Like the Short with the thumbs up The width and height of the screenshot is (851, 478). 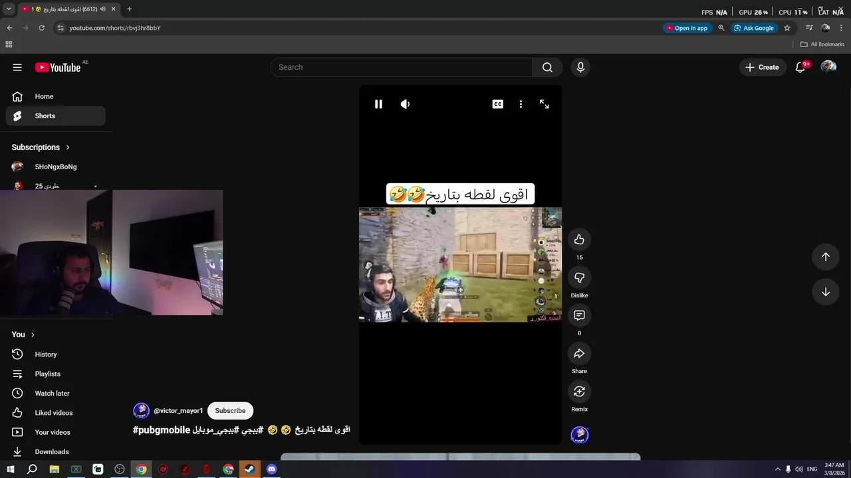(x=579, y=240)
